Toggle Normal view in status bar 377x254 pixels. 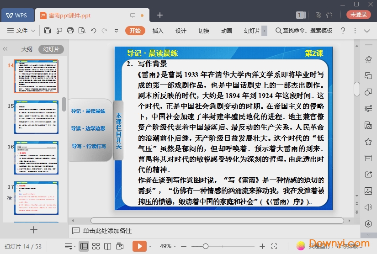coord(84,246)
